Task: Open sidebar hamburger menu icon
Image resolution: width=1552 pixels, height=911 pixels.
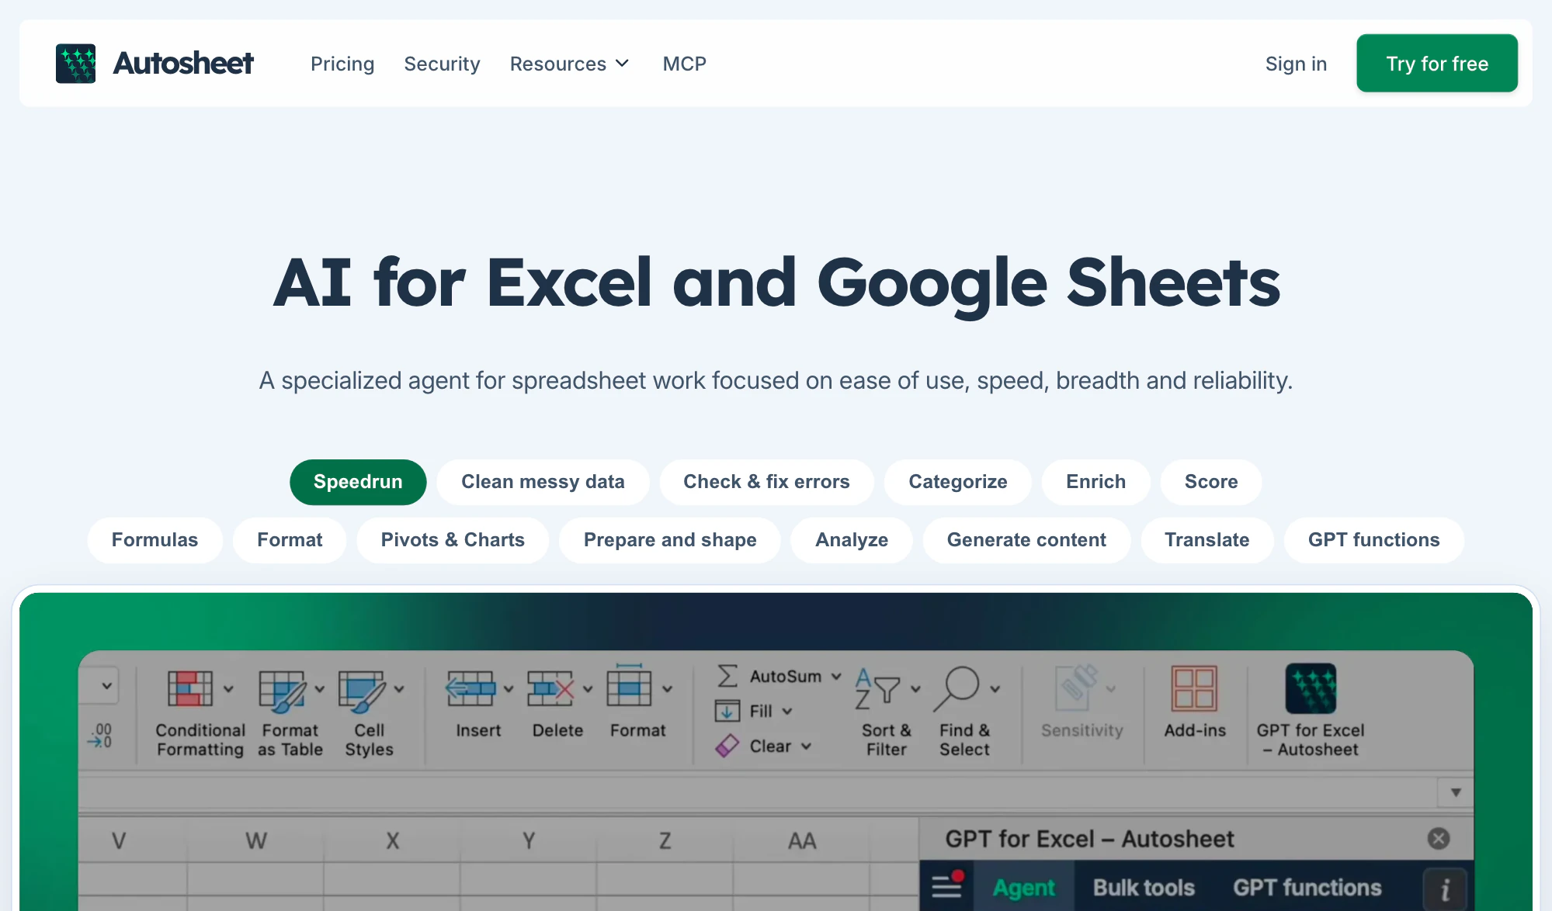Action: (x=947, y=885)
